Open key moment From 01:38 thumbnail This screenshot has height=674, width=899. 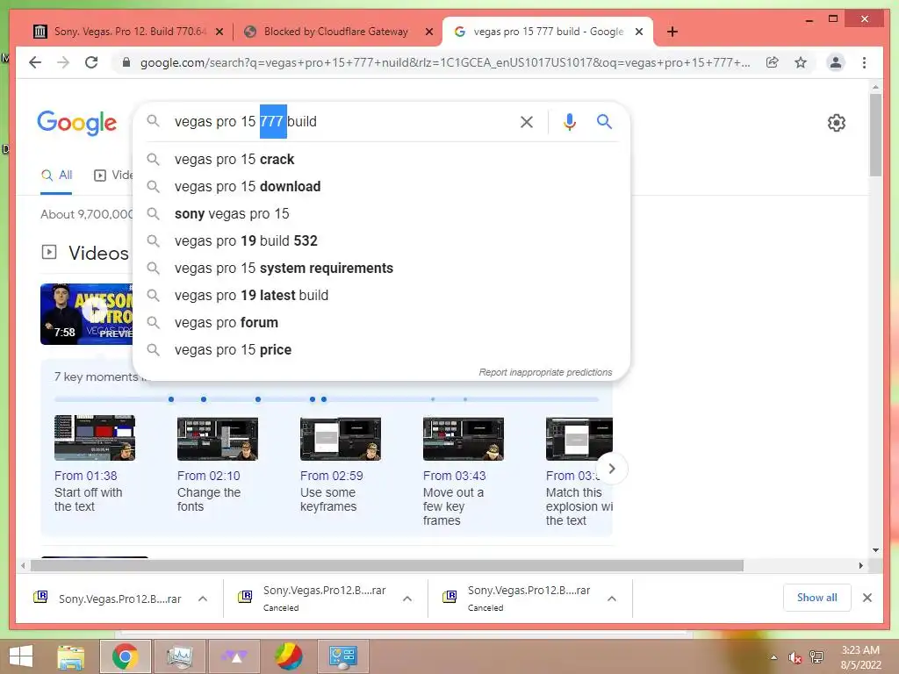tap(95, 439)
